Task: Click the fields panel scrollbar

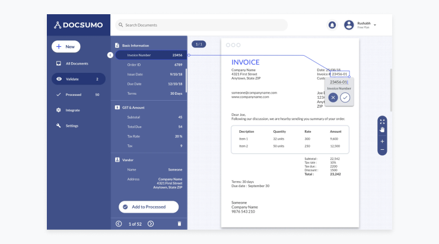Action: (x=186, y=81)
